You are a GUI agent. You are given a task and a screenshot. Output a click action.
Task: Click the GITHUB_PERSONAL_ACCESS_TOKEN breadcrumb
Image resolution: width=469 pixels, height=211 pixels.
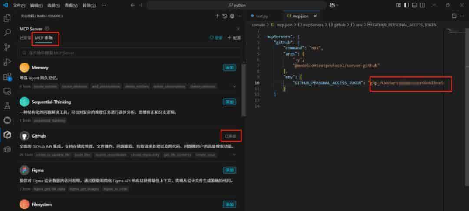coord(402,25)
